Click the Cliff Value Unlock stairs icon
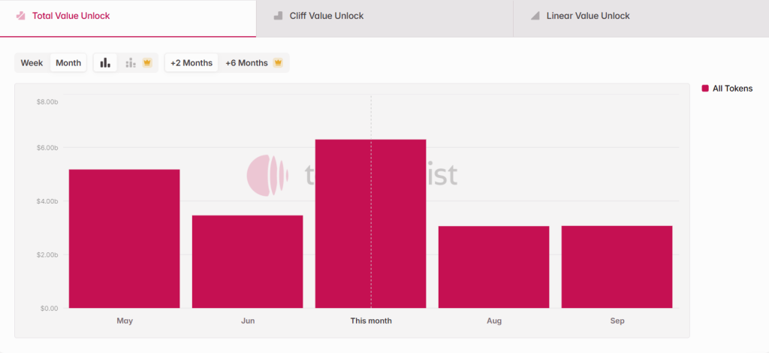Viewport: 769px width, 353px height. coord(278,16)
